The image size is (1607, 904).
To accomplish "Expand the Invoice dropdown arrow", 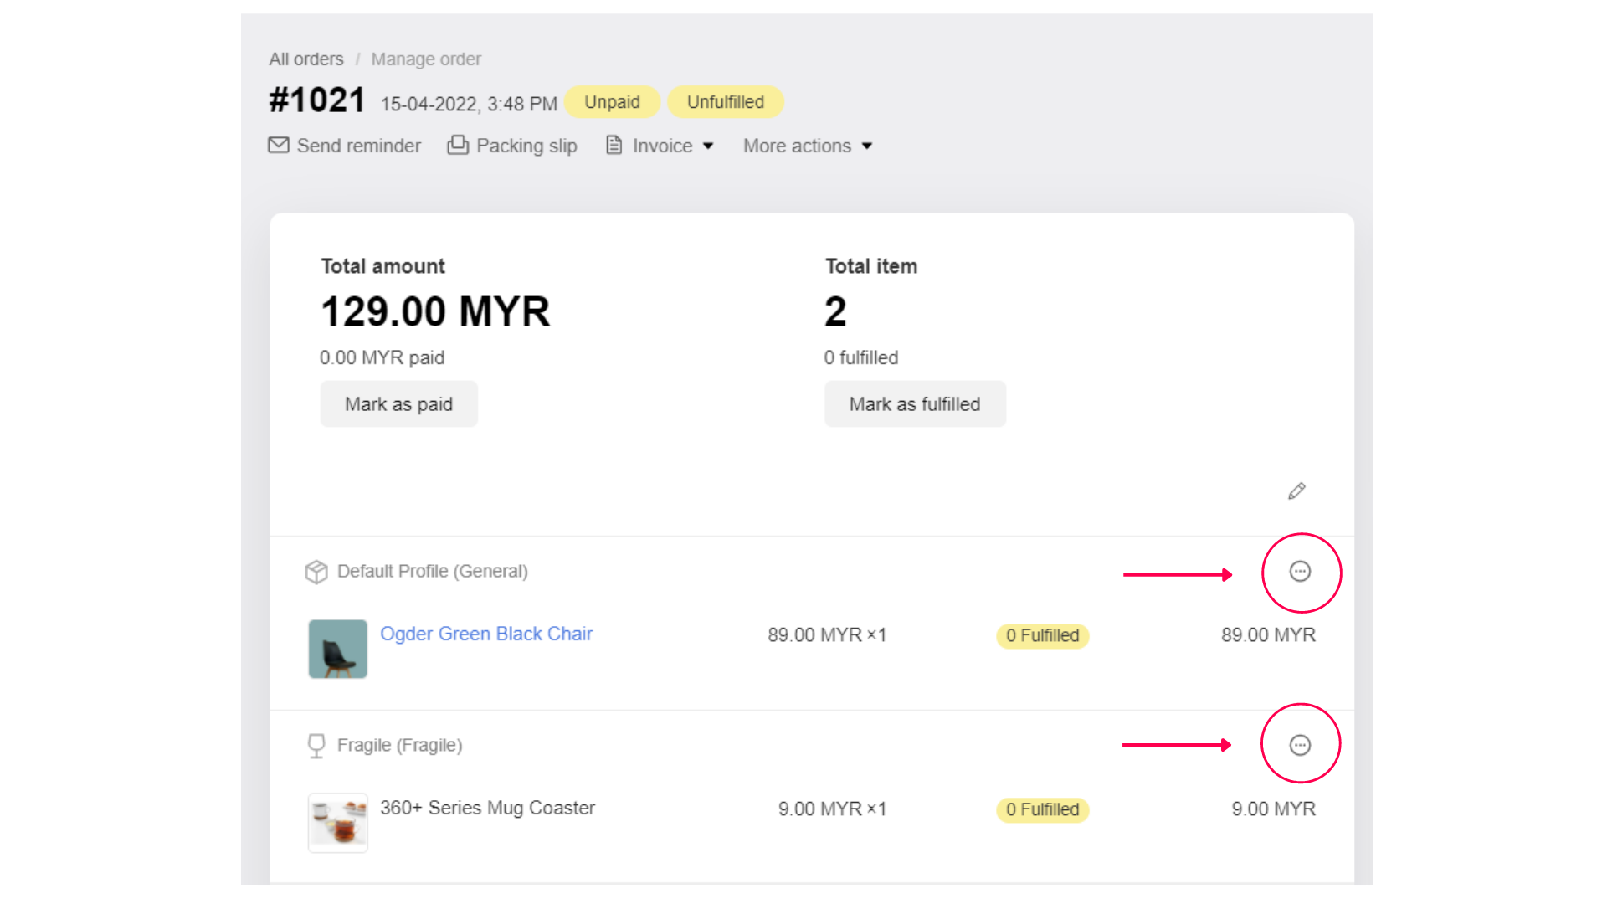I will [x=708, y=146].
